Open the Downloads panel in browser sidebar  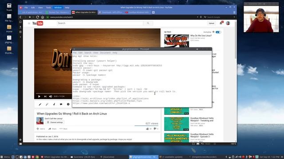pyautogui.click(x=20, y=27)
